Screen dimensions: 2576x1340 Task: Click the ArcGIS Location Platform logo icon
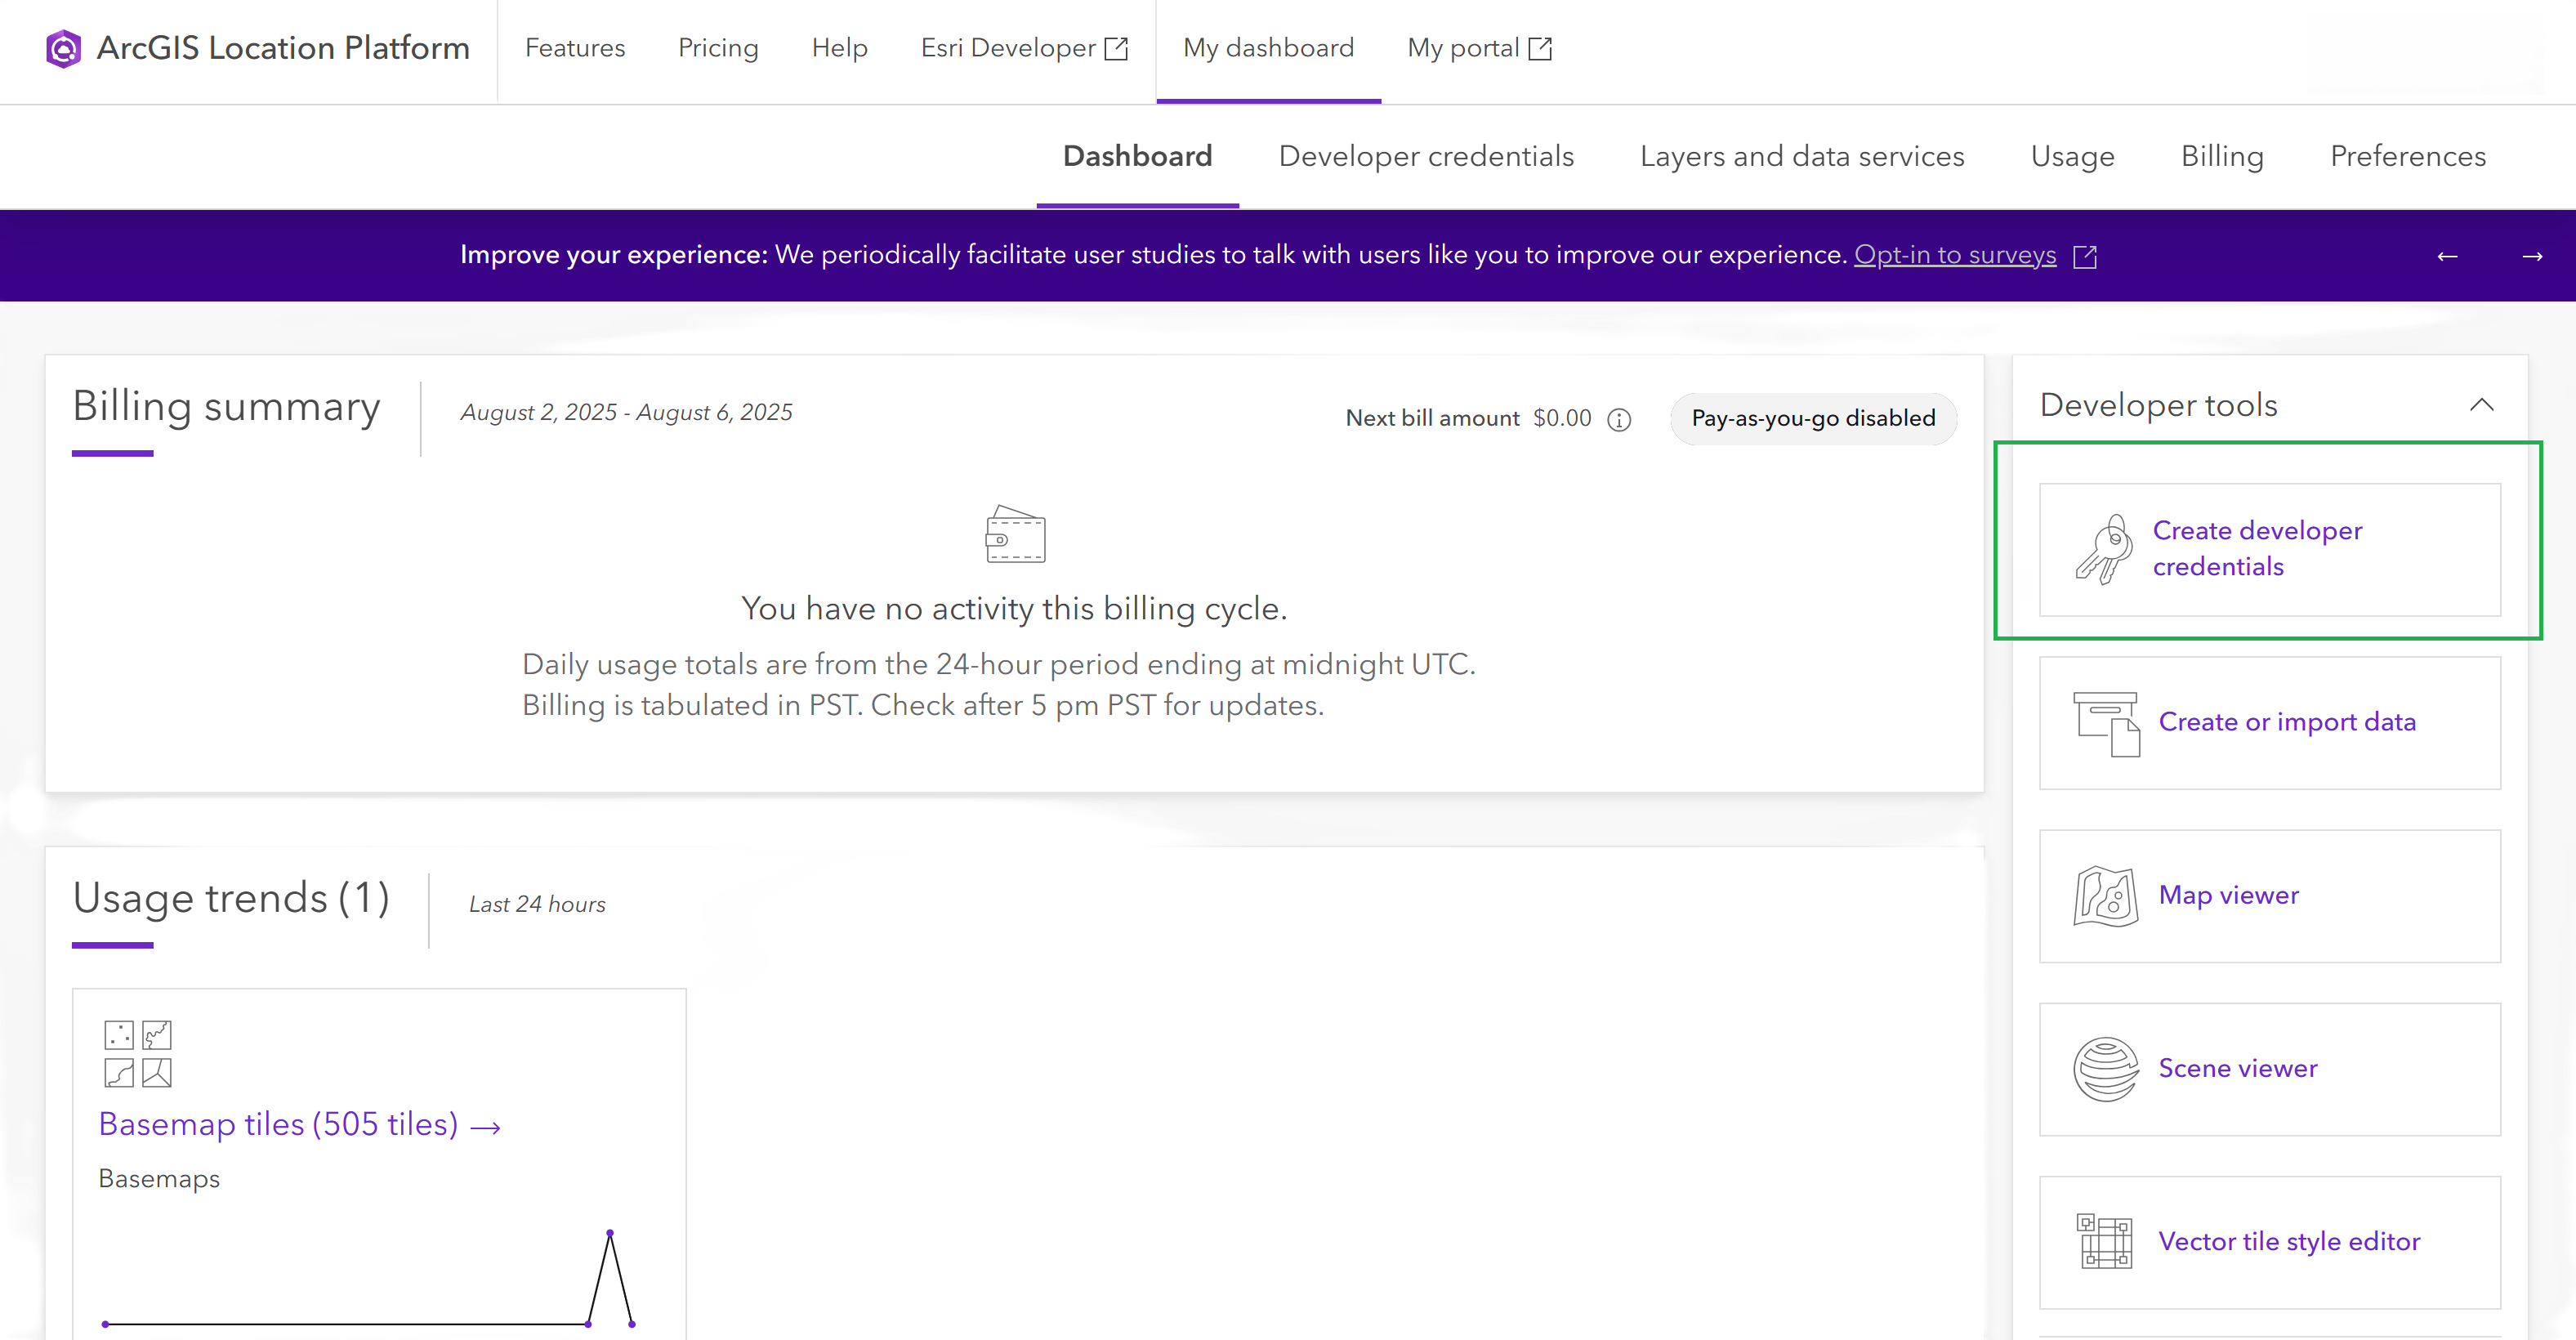click(x=63, y=48)
